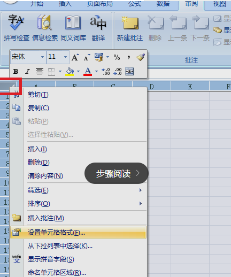The image size is (231, 277).
Task: Click the increase font size icon
Action: [75, 57]
